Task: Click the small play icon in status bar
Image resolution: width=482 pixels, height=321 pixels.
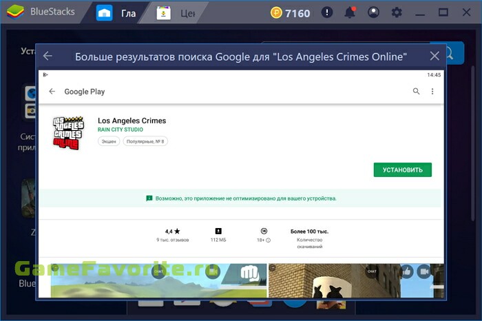Action: point(45,74)
